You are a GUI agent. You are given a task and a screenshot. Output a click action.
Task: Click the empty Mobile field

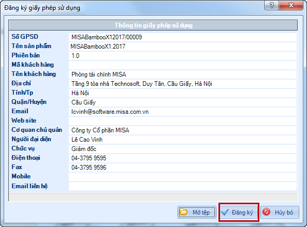183,176
